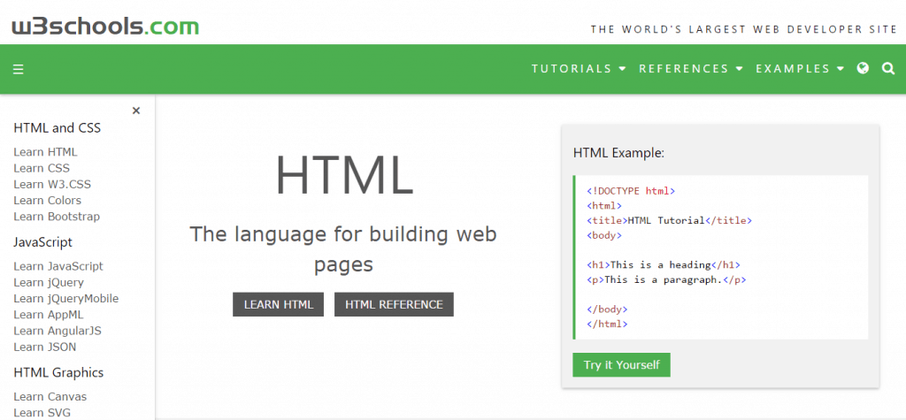Click the closing </body> code line

coord(607,309)
